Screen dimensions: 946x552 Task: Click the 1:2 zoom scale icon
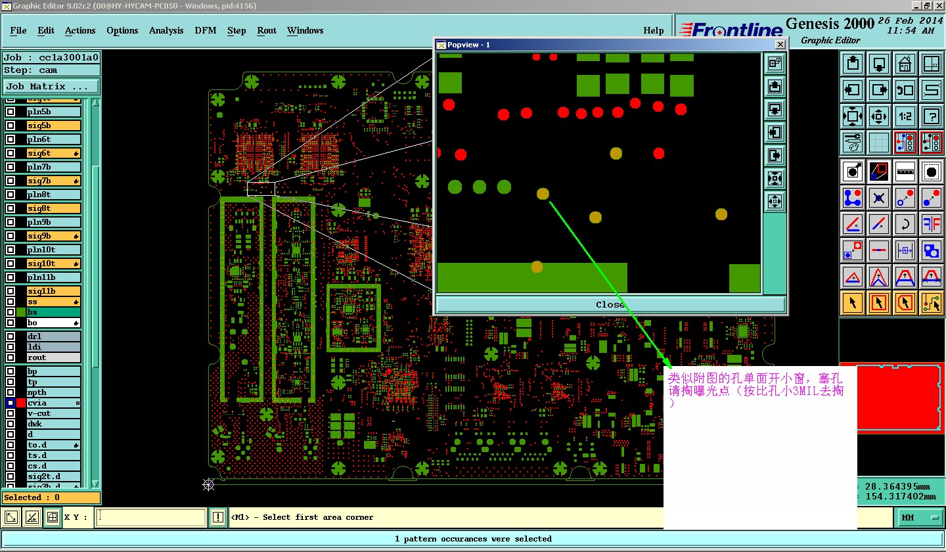(905, 116)
